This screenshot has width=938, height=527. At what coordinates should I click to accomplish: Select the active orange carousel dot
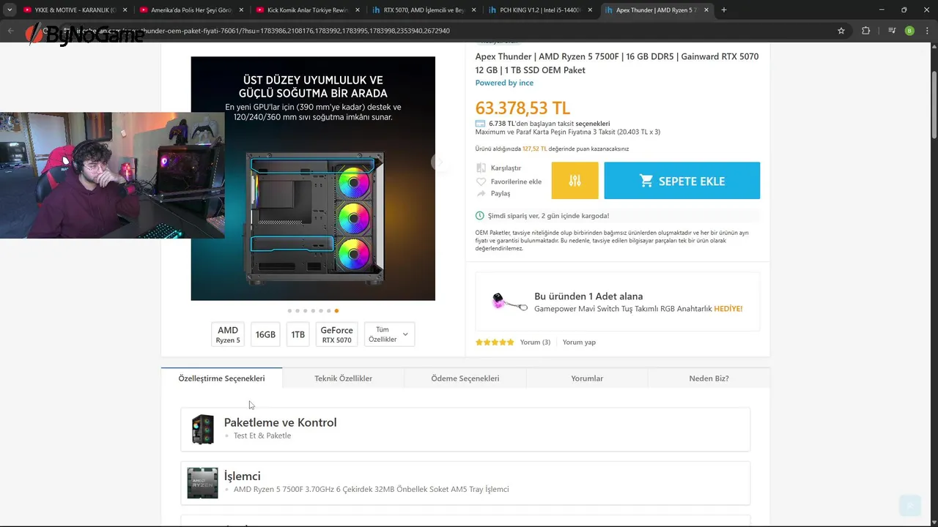pos(336,311)
